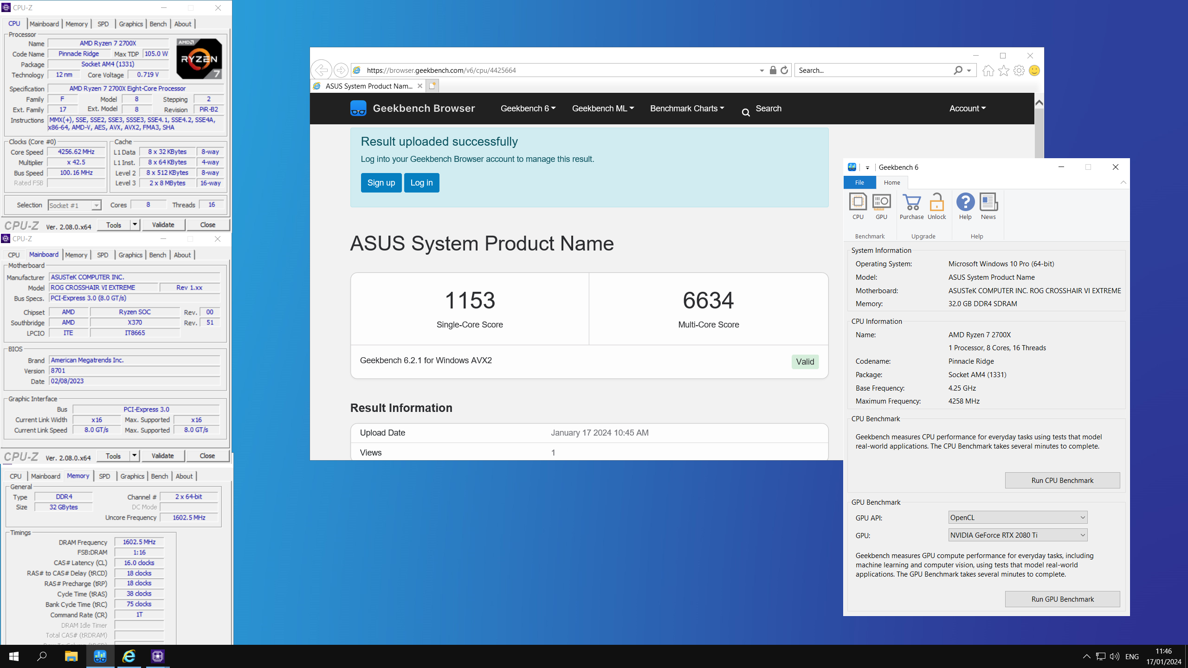This screenshot has height=668, width=1188.
Task: Open the GPU API OpenCL dropdown
Action: point(1018,517)
